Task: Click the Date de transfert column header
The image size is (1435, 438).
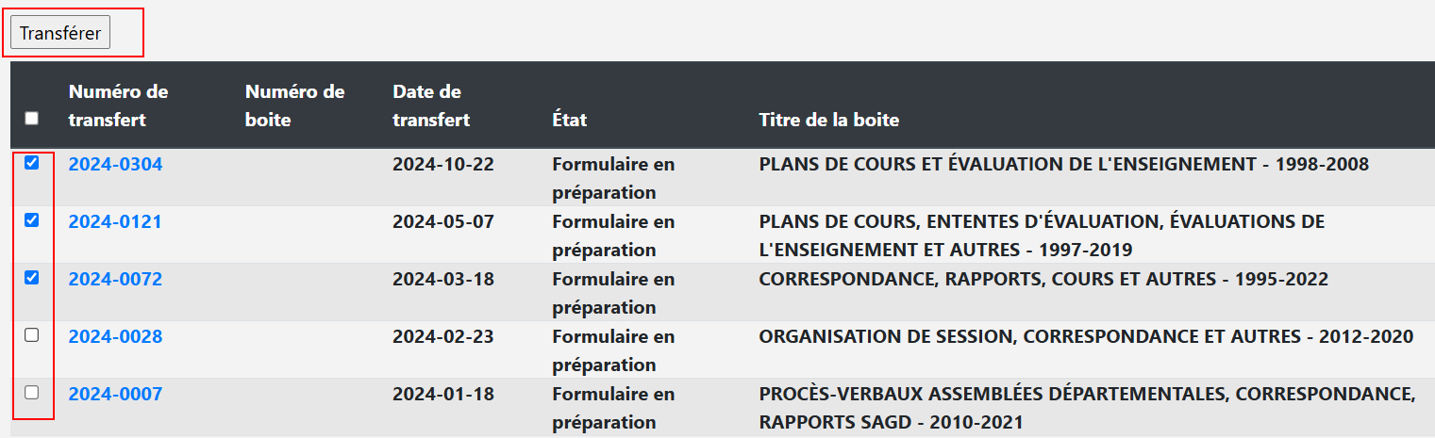Action: pos(431,105)
